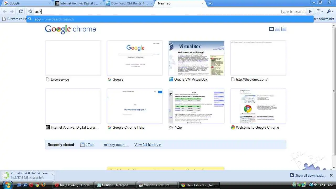Switch to the Download_Old_Builds tab
The height and width of the screenshot is (189, 336).
pos(129,3)
